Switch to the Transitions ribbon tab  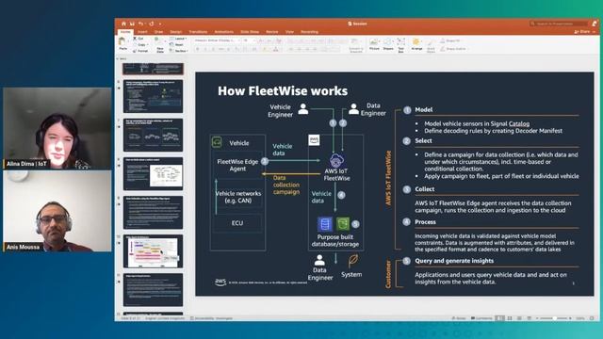(x=198, y=32)
